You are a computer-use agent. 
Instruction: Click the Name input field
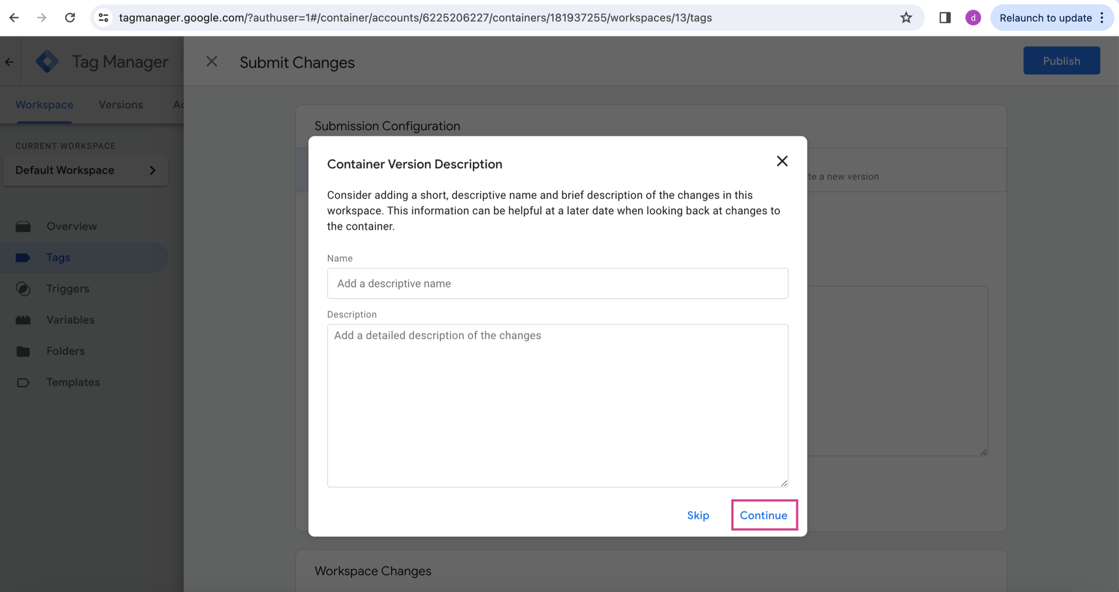point(557,283)
